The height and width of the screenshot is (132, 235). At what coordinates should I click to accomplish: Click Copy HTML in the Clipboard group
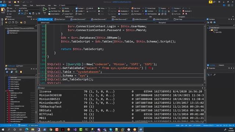11,11
